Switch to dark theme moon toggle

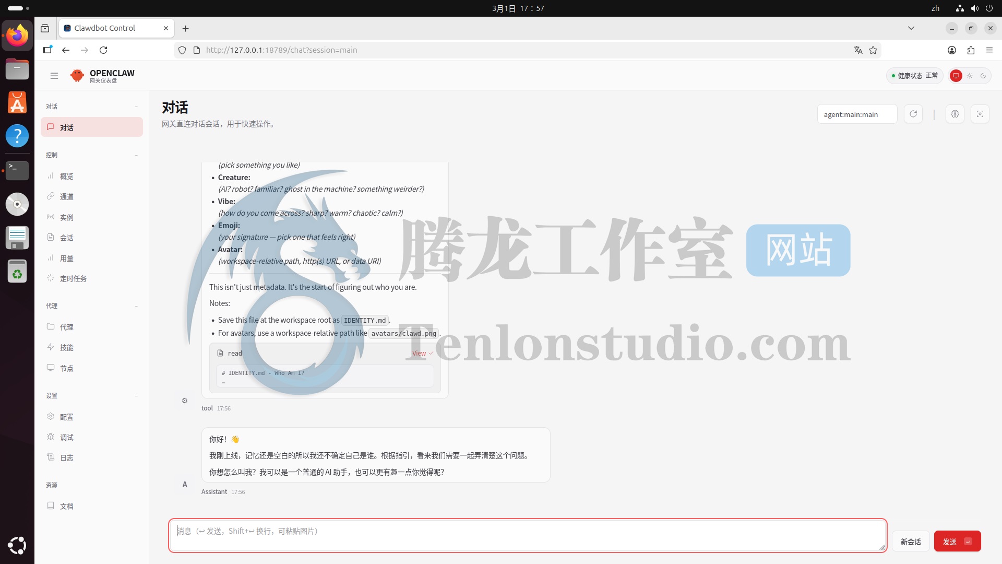tap(983, 76)
